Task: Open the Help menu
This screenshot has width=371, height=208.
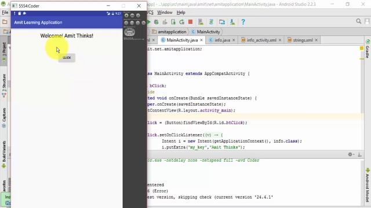Action: tap(181, 12)
